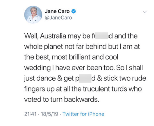Click the gray censor box after 'be'
This screenshot has width=154, height=126.
pos(102,35)
